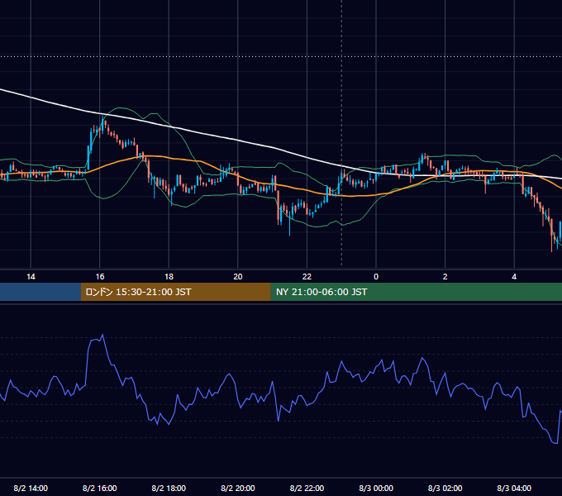This screenshot has width=562, height=496.
Task: Click the 8/3 02:00 date label
Action: point(445,488)
